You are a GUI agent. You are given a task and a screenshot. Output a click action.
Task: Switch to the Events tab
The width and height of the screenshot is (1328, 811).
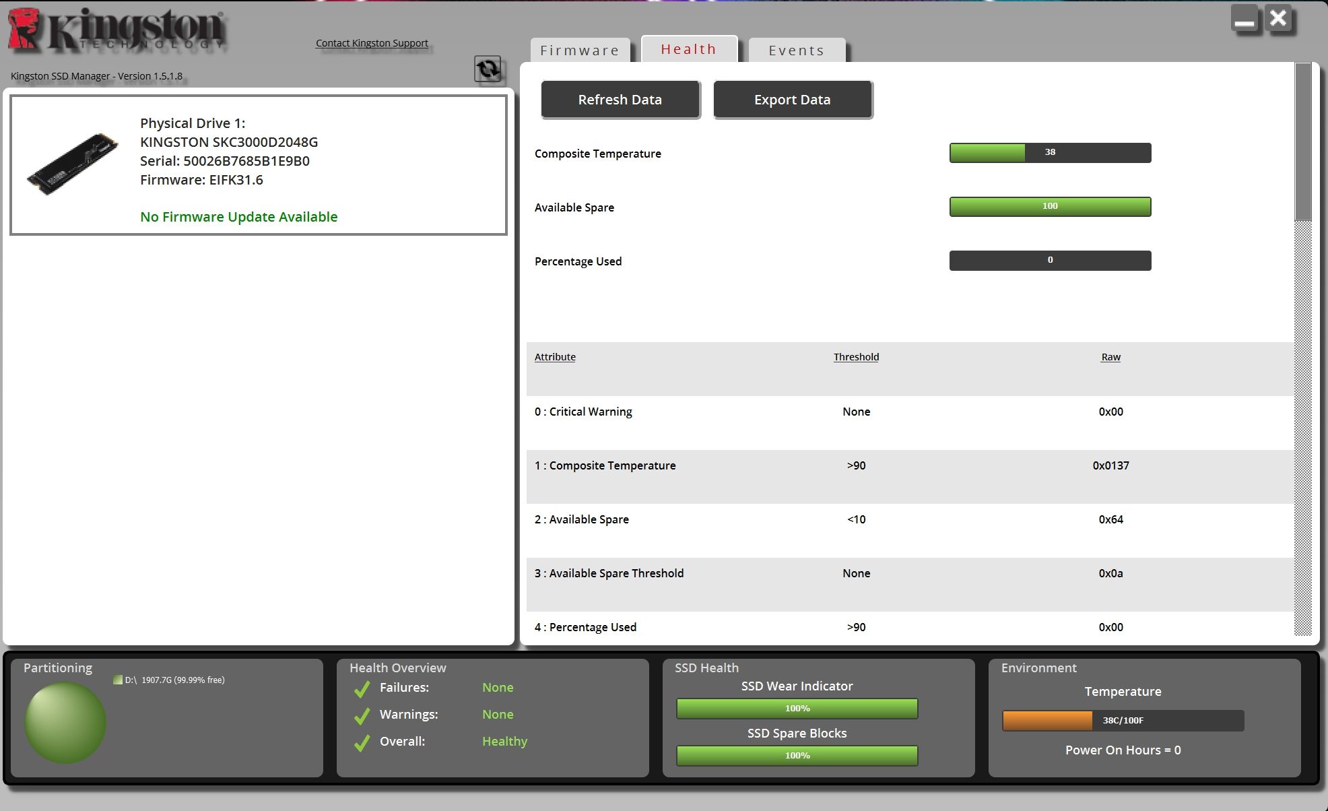[797, 51]
